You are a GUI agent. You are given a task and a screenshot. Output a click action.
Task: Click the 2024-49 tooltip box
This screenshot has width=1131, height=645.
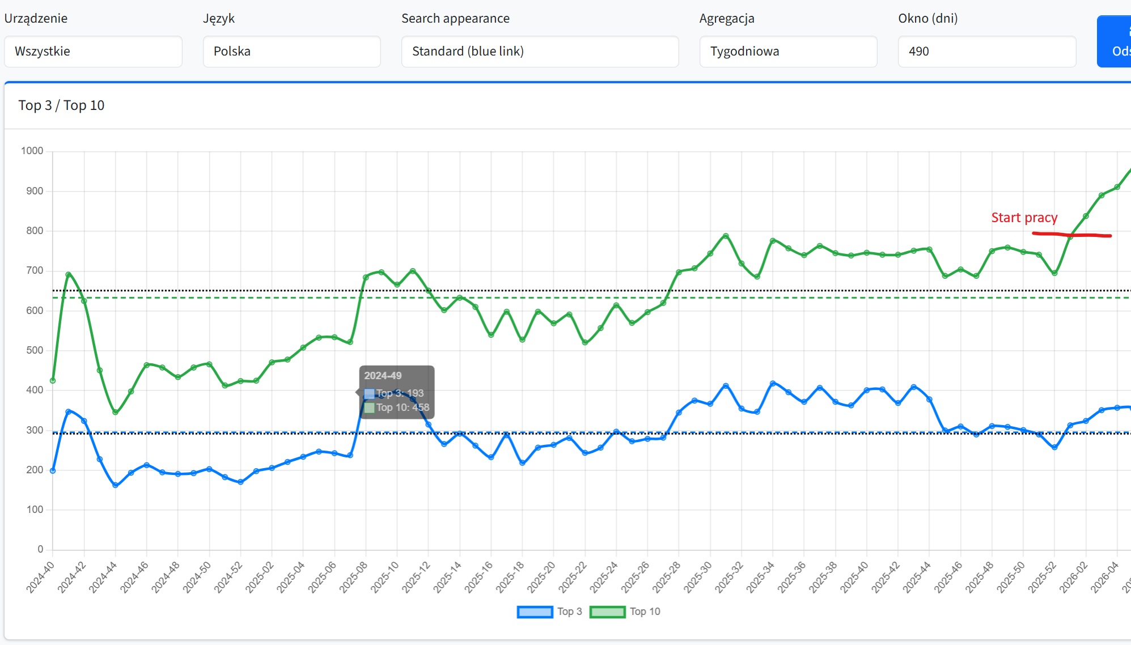coord(397,392)
